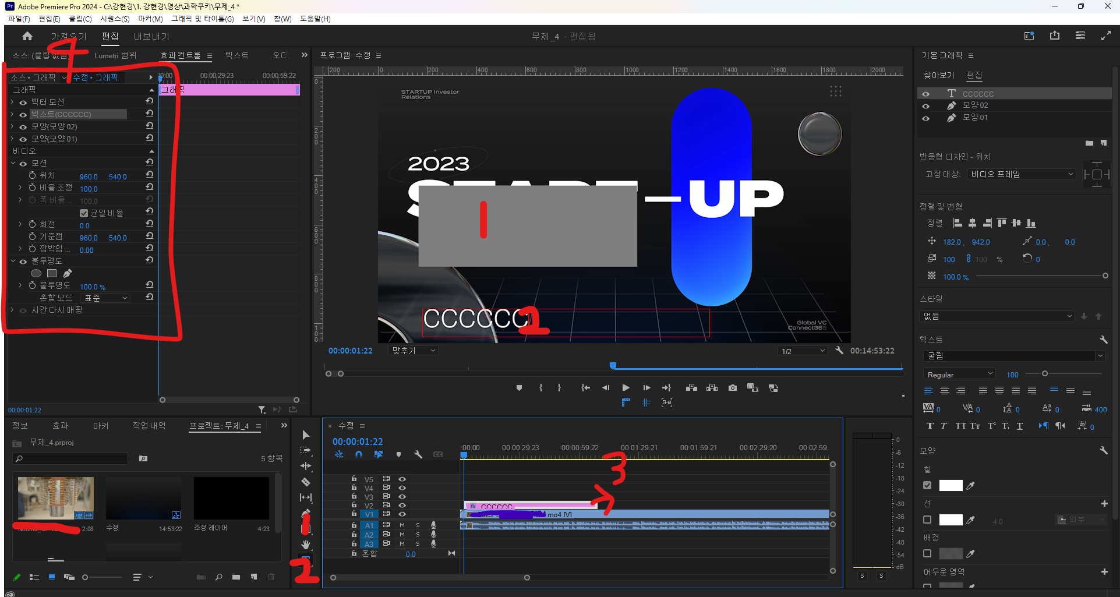This screenshot has height=597, width=1120.
Task: Open 파일(F) menu
Action: (19, 19)
